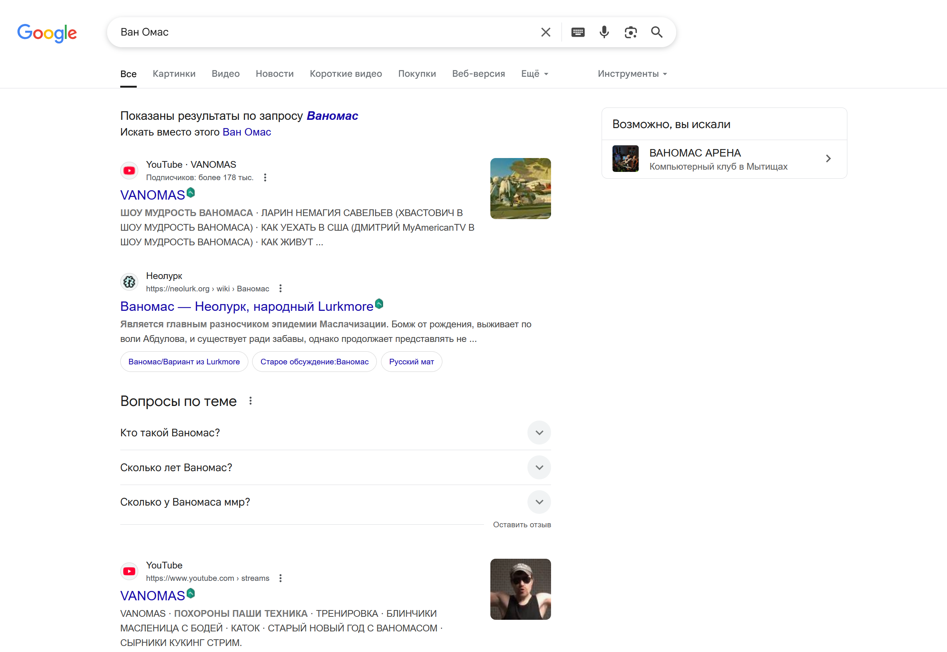The width and height of the screenshot is (947, 652).
Task: Open the three-dot menu next to Вопросы по теме
Action: [251, 401]
